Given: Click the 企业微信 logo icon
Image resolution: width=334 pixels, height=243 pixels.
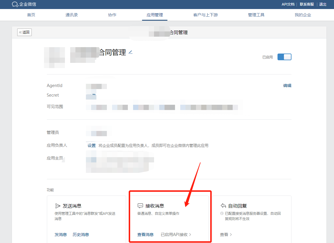Looking at the screenshot, I should [x=15, y=4].
